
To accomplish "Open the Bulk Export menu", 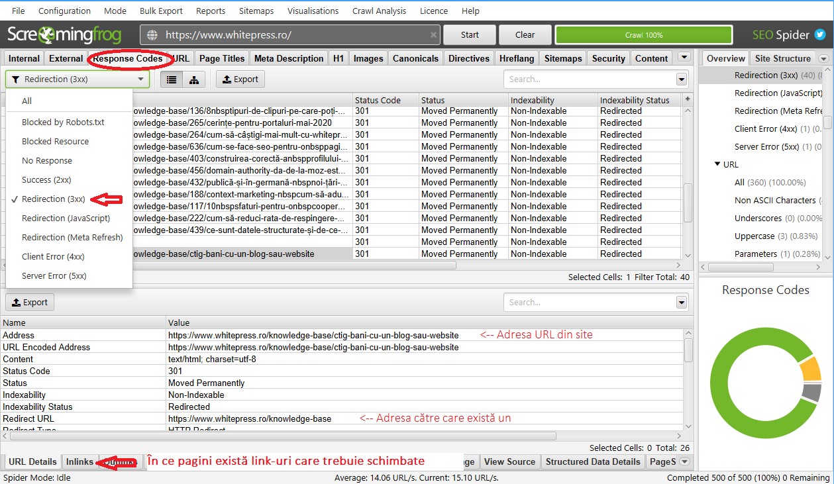I will coord(162,11).
